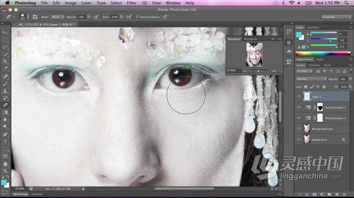
Task: Toggle Quick Mask mode icon
Action: point(5,192)
